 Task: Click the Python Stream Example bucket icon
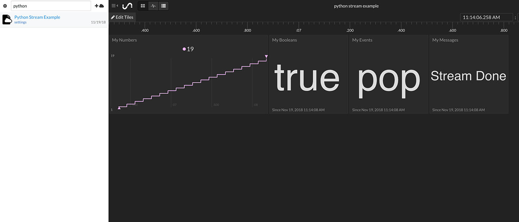tap(7, 19)
